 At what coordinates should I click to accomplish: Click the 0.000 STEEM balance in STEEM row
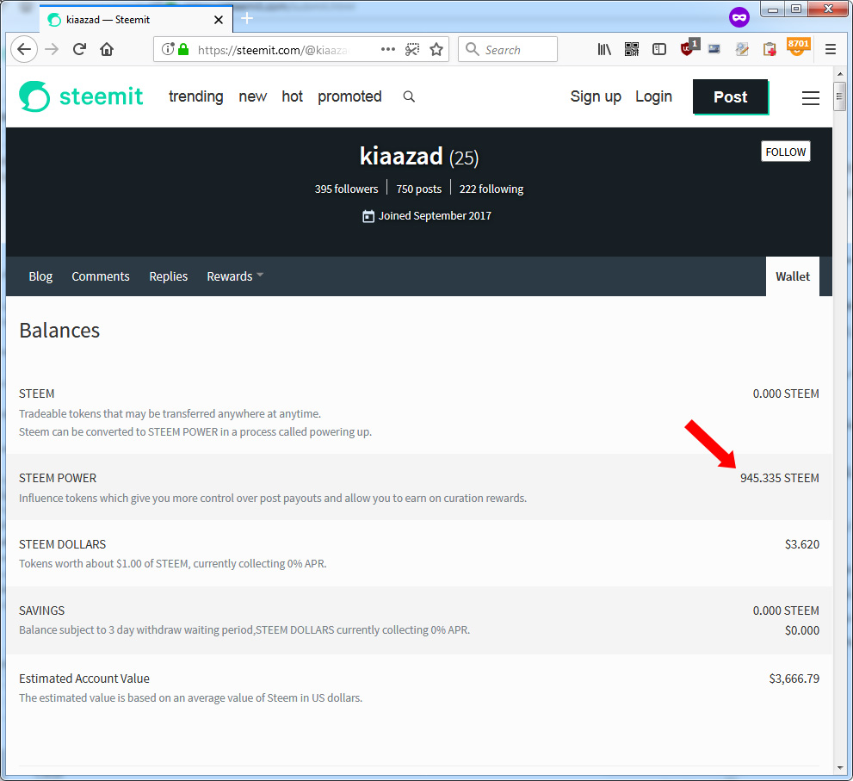pos(786,394)
